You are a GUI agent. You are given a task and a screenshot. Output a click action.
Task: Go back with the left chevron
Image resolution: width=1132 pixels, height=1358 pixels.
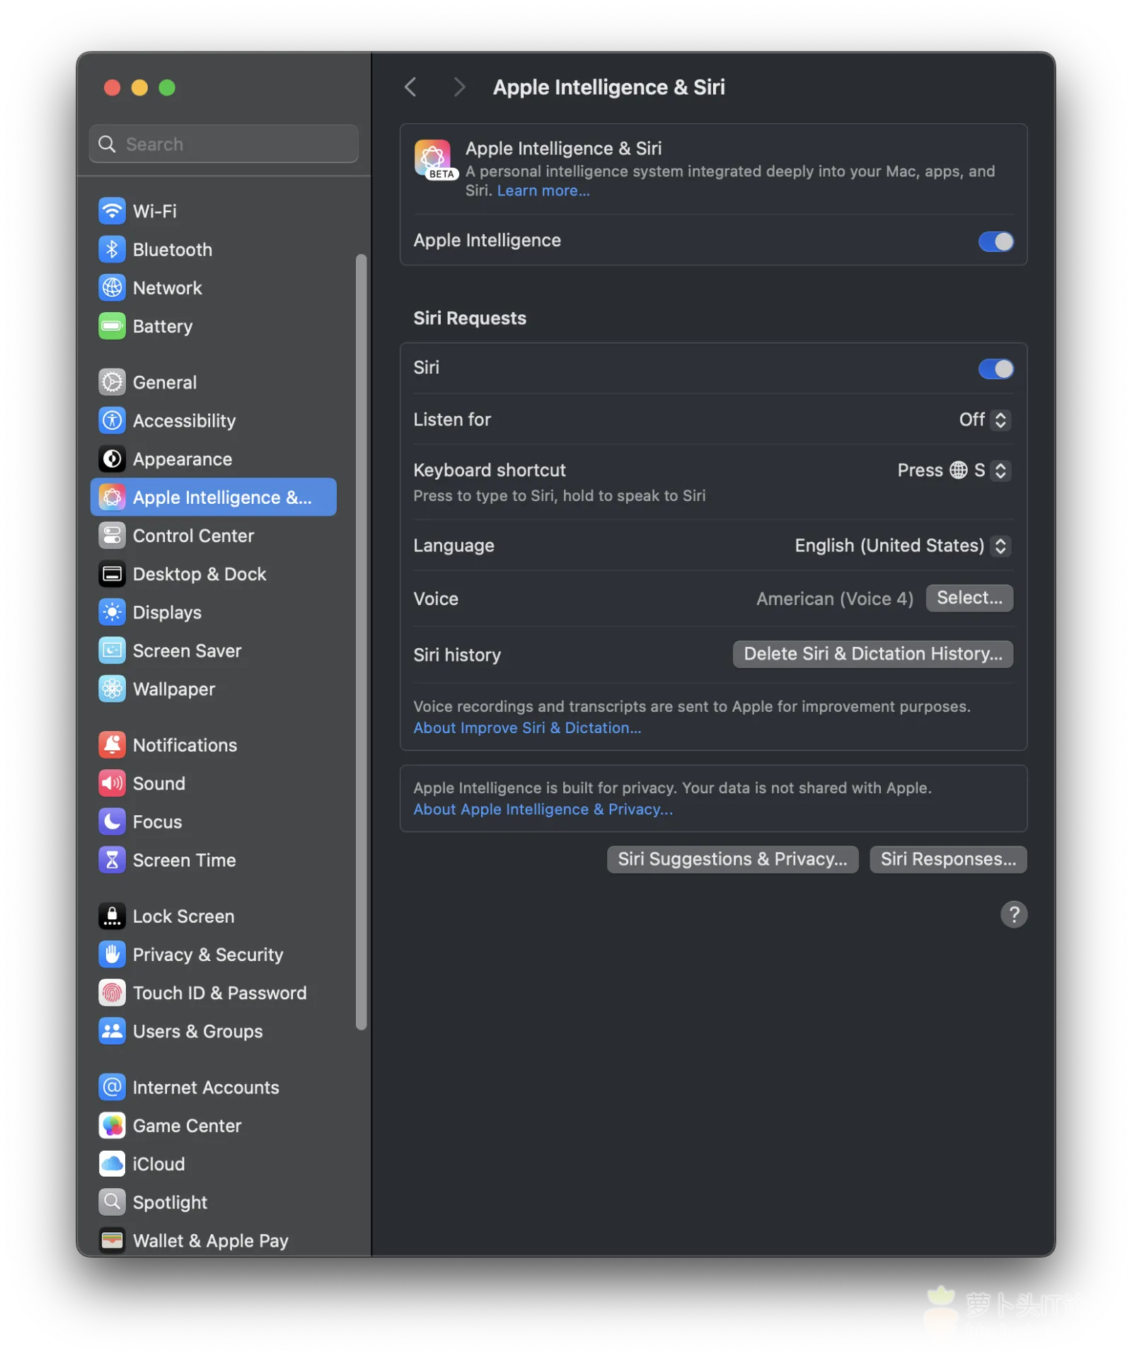[410, 87]
